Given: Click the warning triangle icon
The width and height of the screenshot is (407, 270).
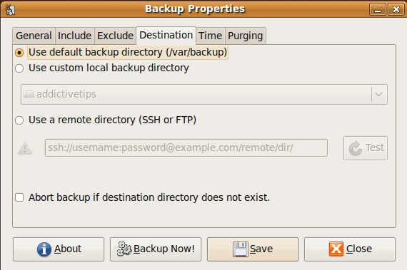Looking at the screenshot, I should click(x=25, y=148).
